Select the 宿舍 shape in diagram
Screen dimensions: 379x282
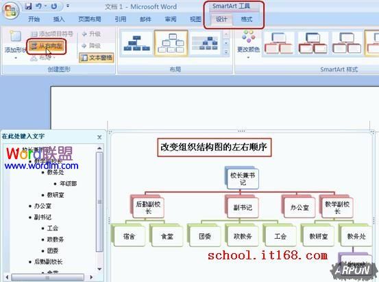(x=129, y=236)
